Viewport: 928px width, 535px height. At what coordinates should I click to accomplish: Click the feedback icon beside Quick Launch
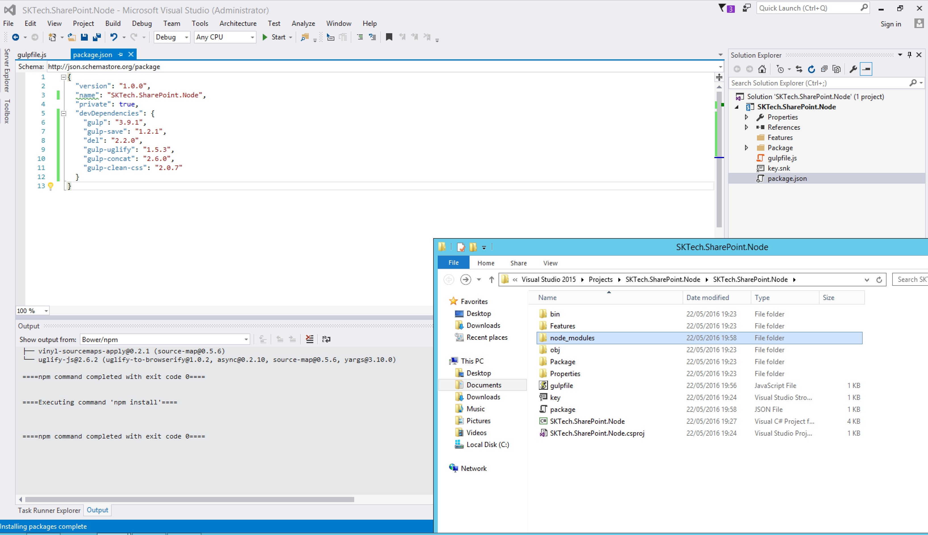[x=746, y=8]
